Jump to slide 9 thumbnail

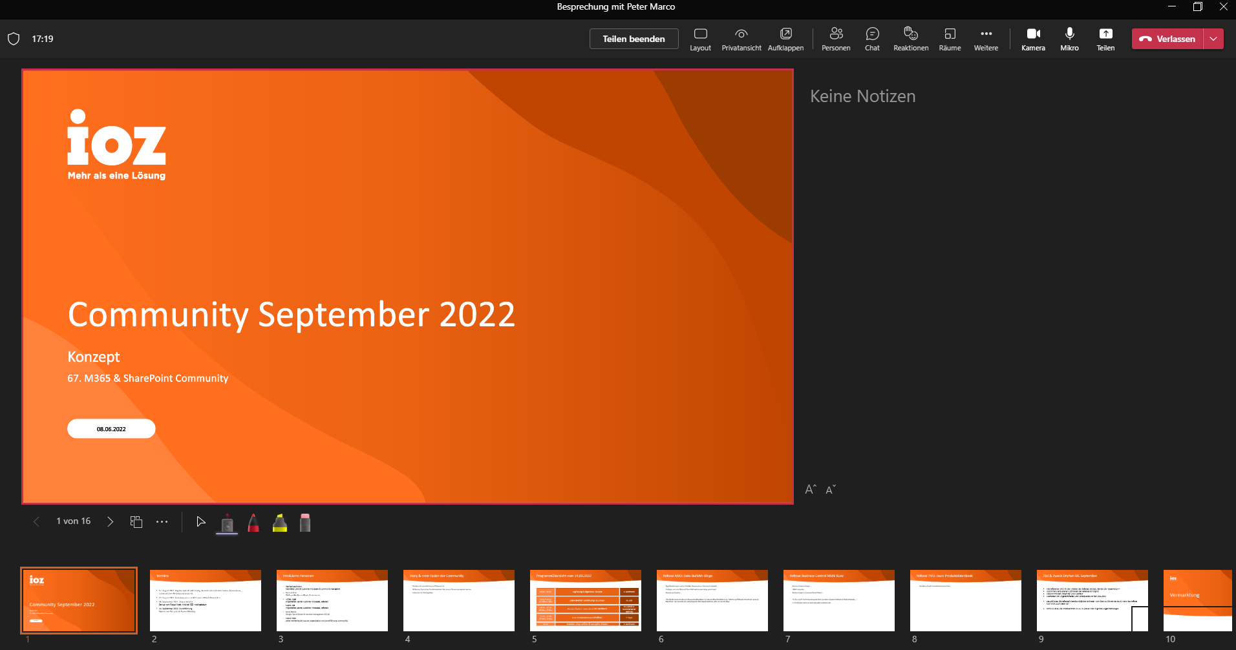pos(1092,600)
